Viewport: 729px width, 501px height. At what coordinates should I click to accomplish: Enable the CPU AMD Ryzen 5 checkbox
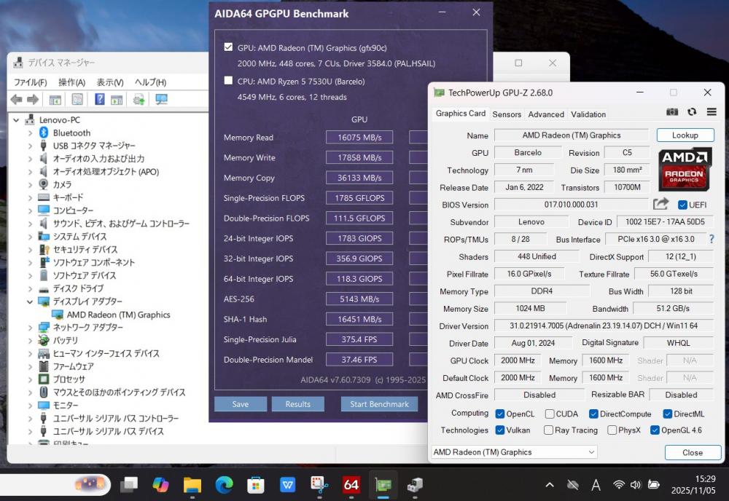[x=229, y=81]
